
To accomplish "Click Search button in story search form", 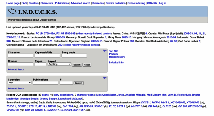I will click(77, 65).
